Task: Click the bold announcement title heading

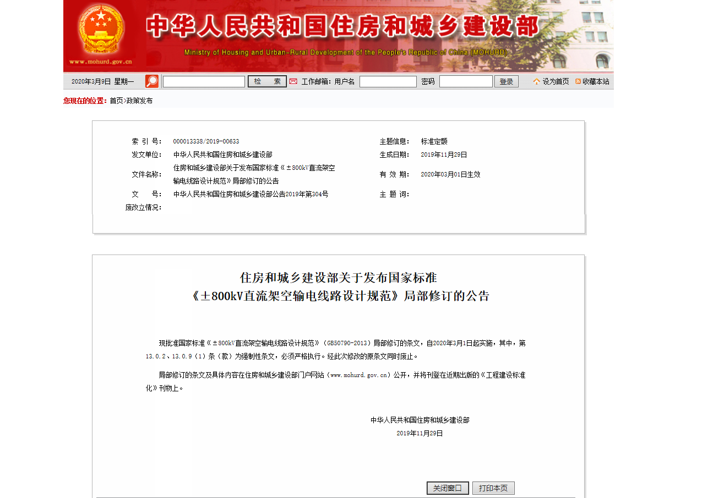Action: point(338,286)
